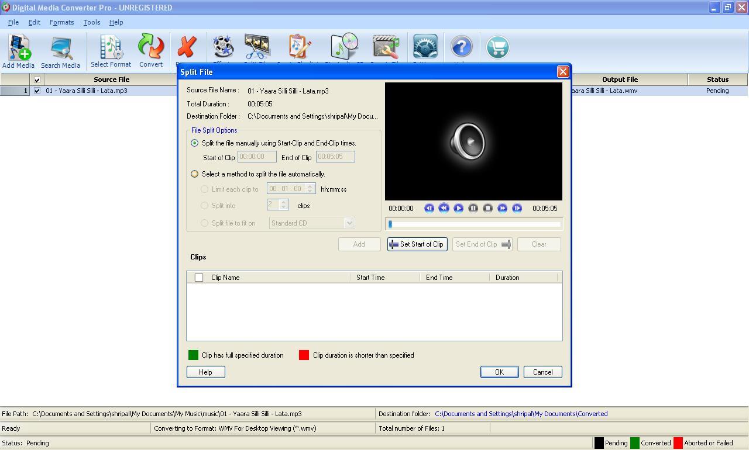Cancel the Split File dialog

click(542, 372)
